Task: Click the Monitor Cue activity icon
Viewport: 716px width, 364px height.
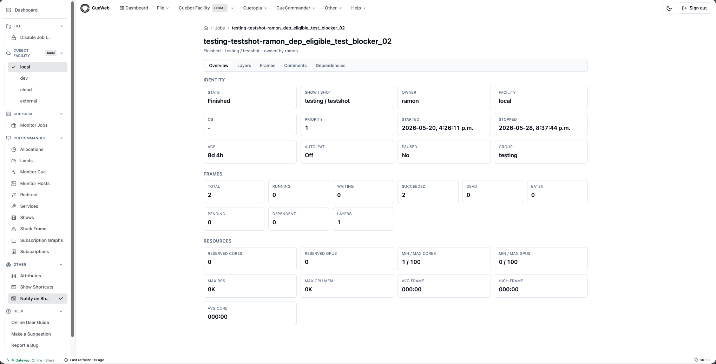Action: [14, 172]
